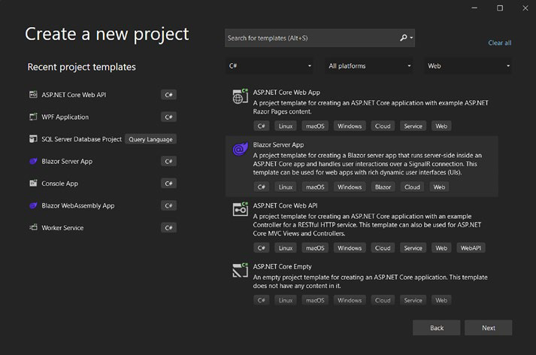Open the All platforms filter dropdown
The height and width of the screenshot is (355, 536).
370,65
